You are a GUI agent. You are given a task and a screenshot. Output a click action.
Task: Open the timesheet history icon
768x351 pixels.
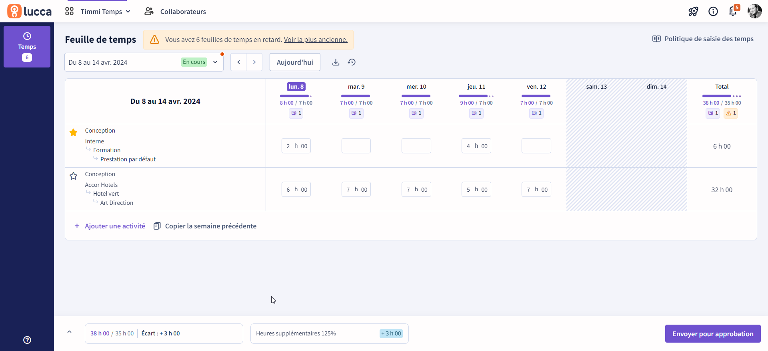(352, 62)
